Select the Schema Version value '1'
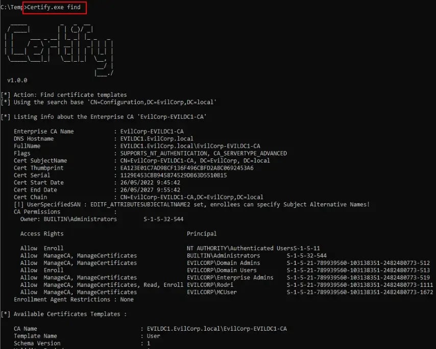Image resolution: width=436 pixels, height=349 pixels. point(149,343)
